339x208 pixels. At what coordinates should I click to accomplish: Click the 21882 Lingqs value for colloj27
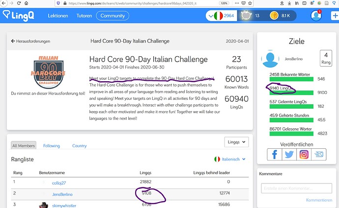(145, 182)
